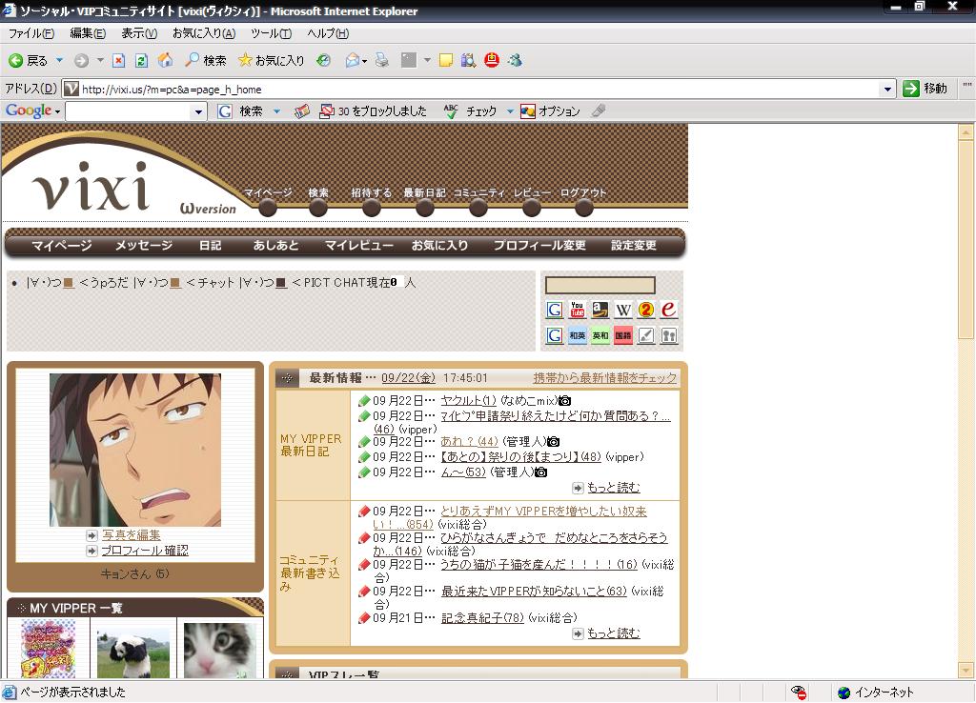
Task: Click the vixi page beige search box
Action: [x=600, y=285]
